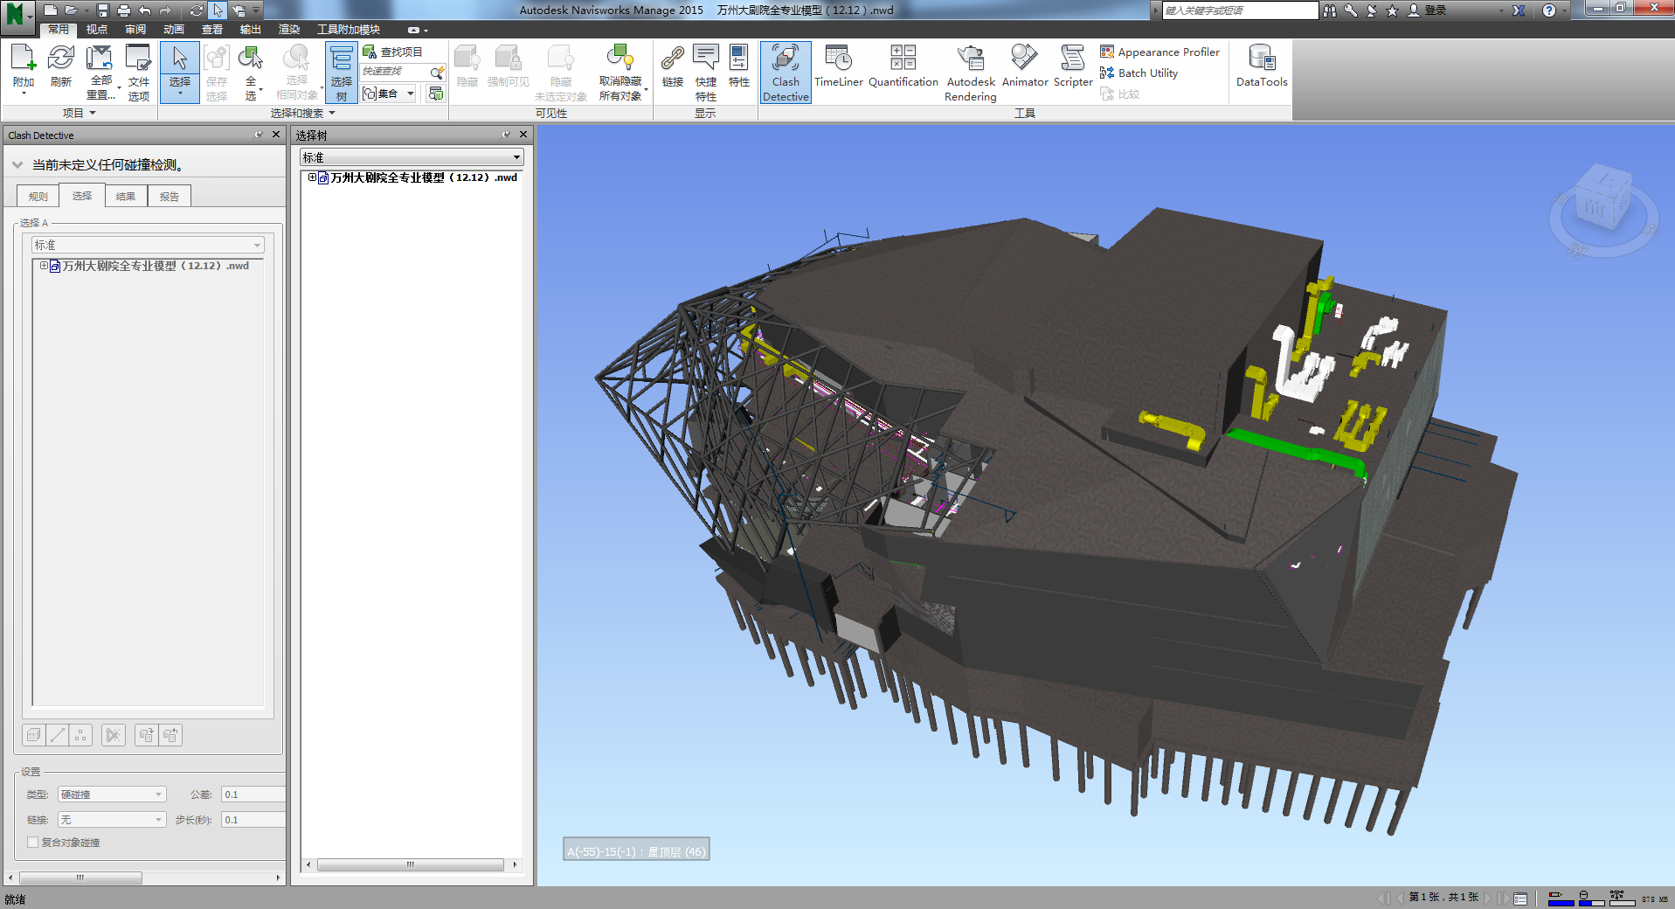Open the TimeLiner tool
Image resolution: width=1675 pixels, height=909 pixels.
pos(838,66)
